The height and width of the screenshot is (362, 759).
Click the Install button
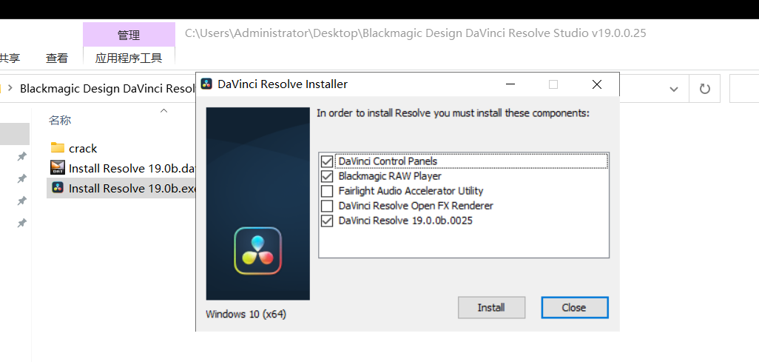[x=491, y=307]
